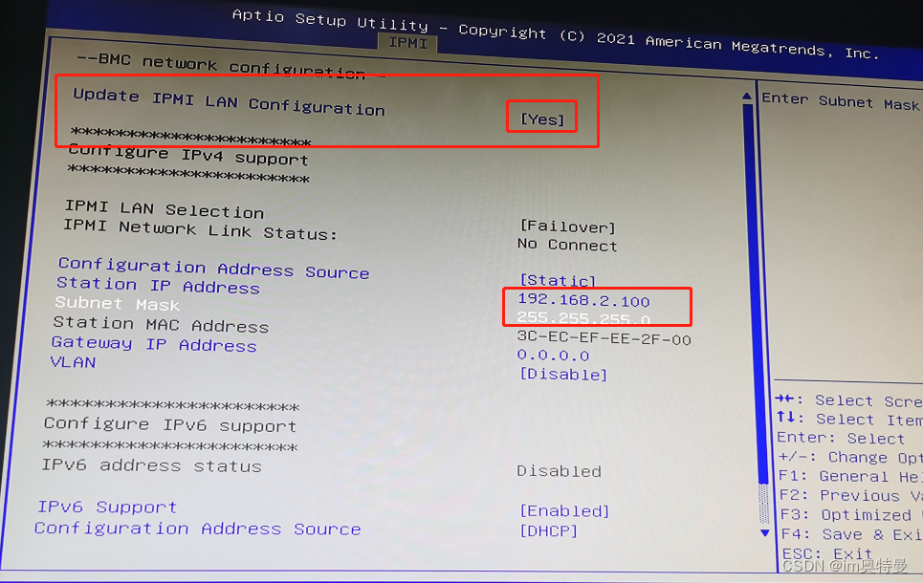Open the [Static] address source value
The image size is (923, 583).
558,280
